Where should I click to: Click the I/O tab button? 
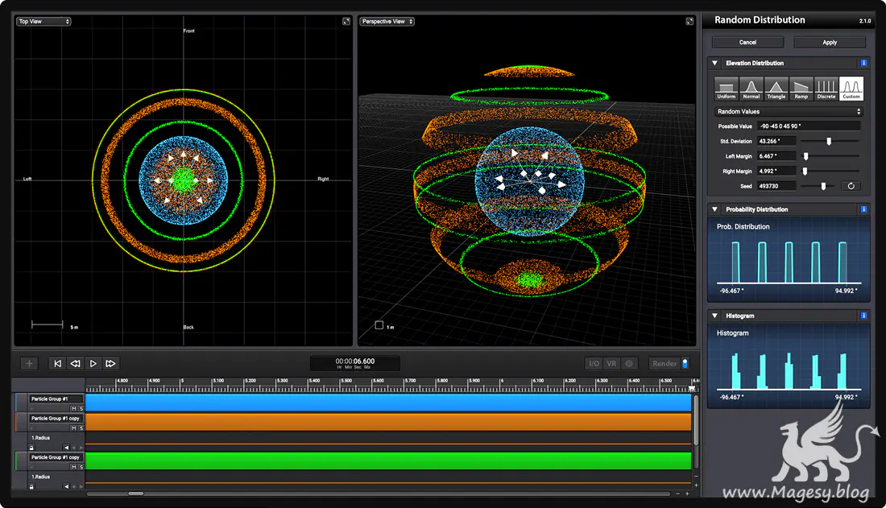coord(594,364)
